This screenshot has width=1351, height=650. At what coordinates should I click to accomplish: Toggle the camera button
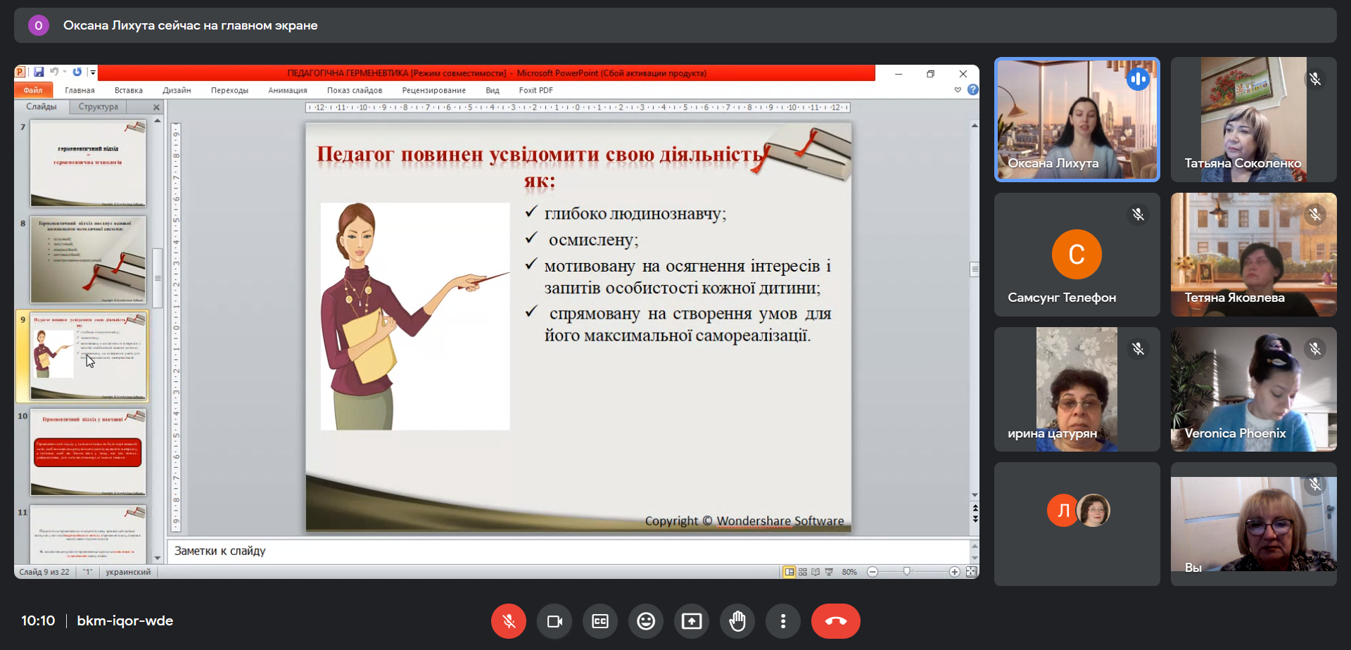554,621
